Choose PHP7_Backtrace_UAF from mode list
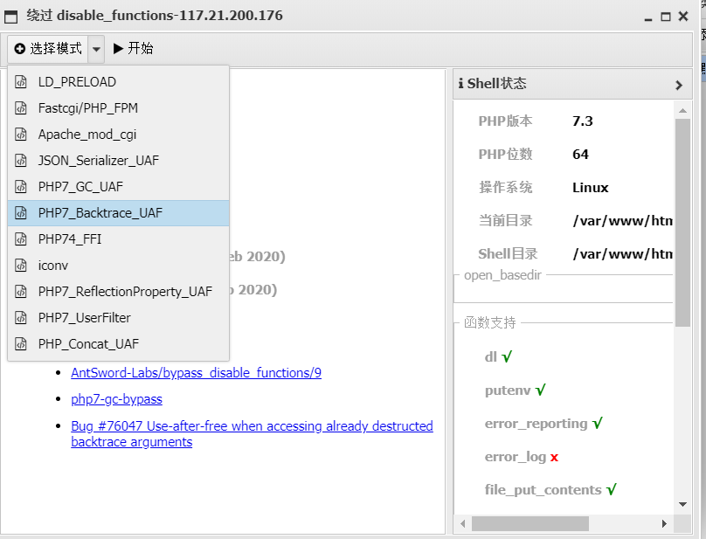The width and height of the screenshot is (706, 539). pyautogui.click(x=100, y=213)
